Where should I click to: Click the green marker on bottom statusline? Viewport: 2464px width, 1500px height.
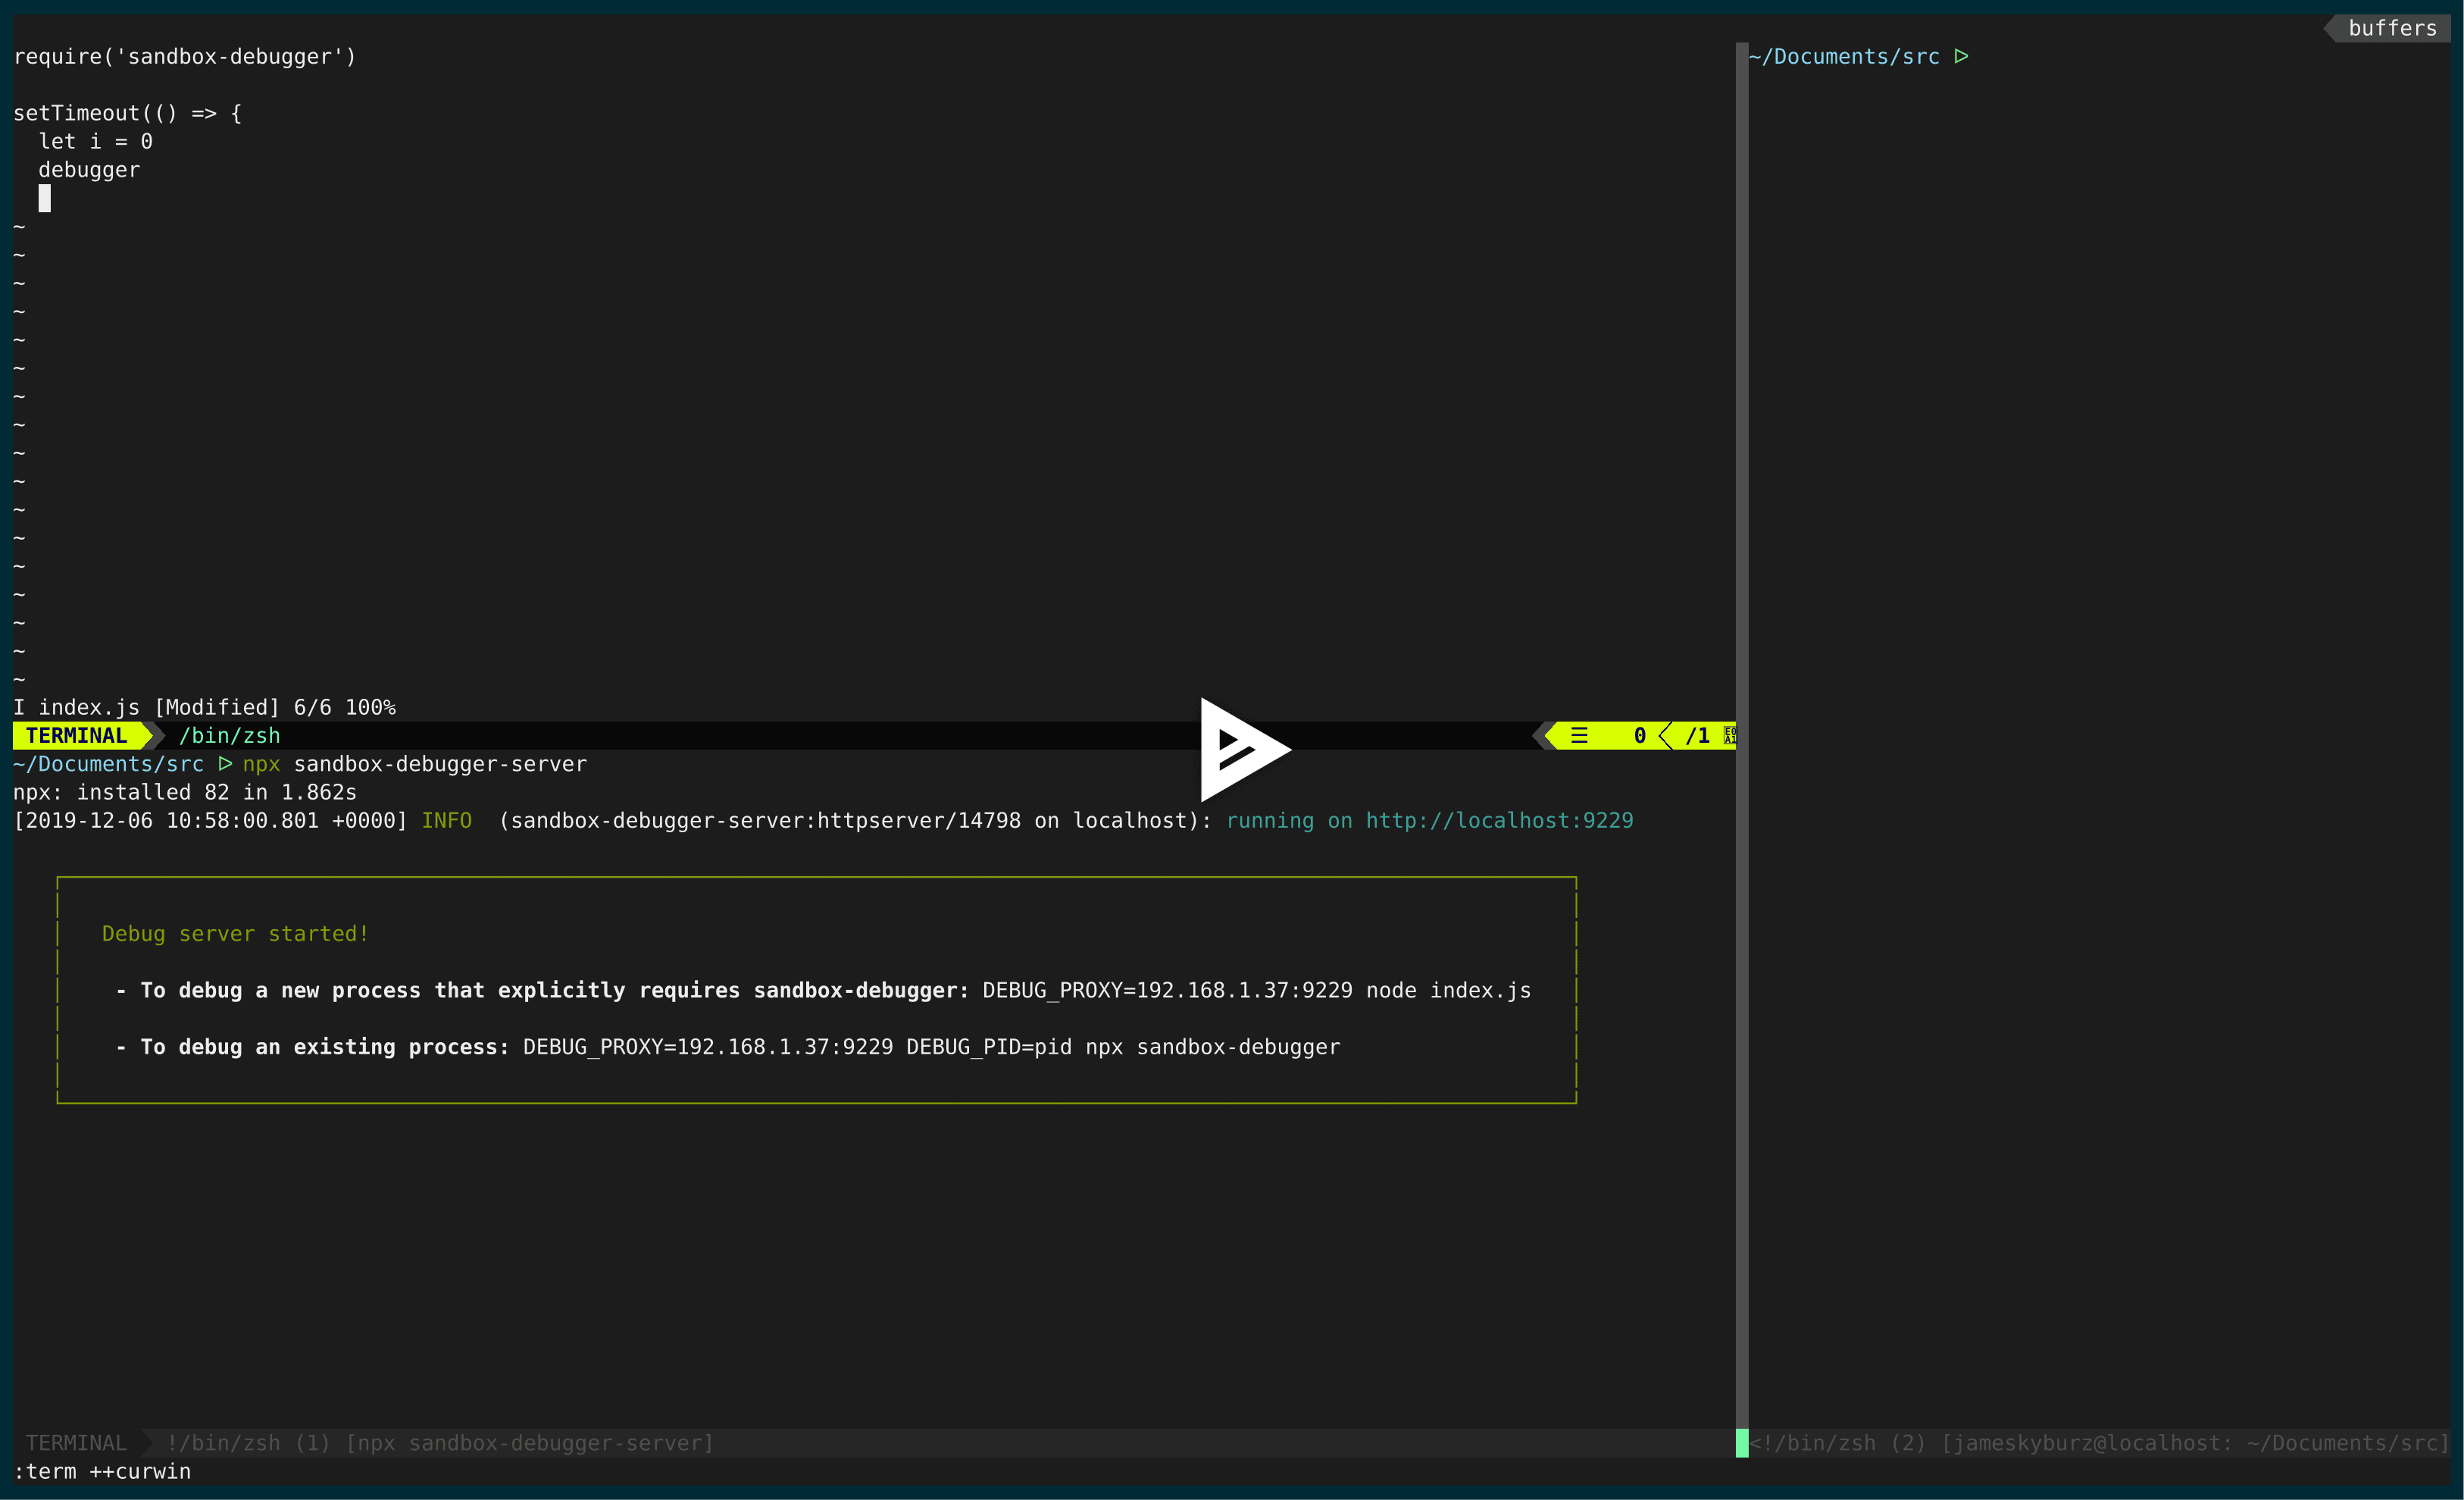[1741, 1443]
